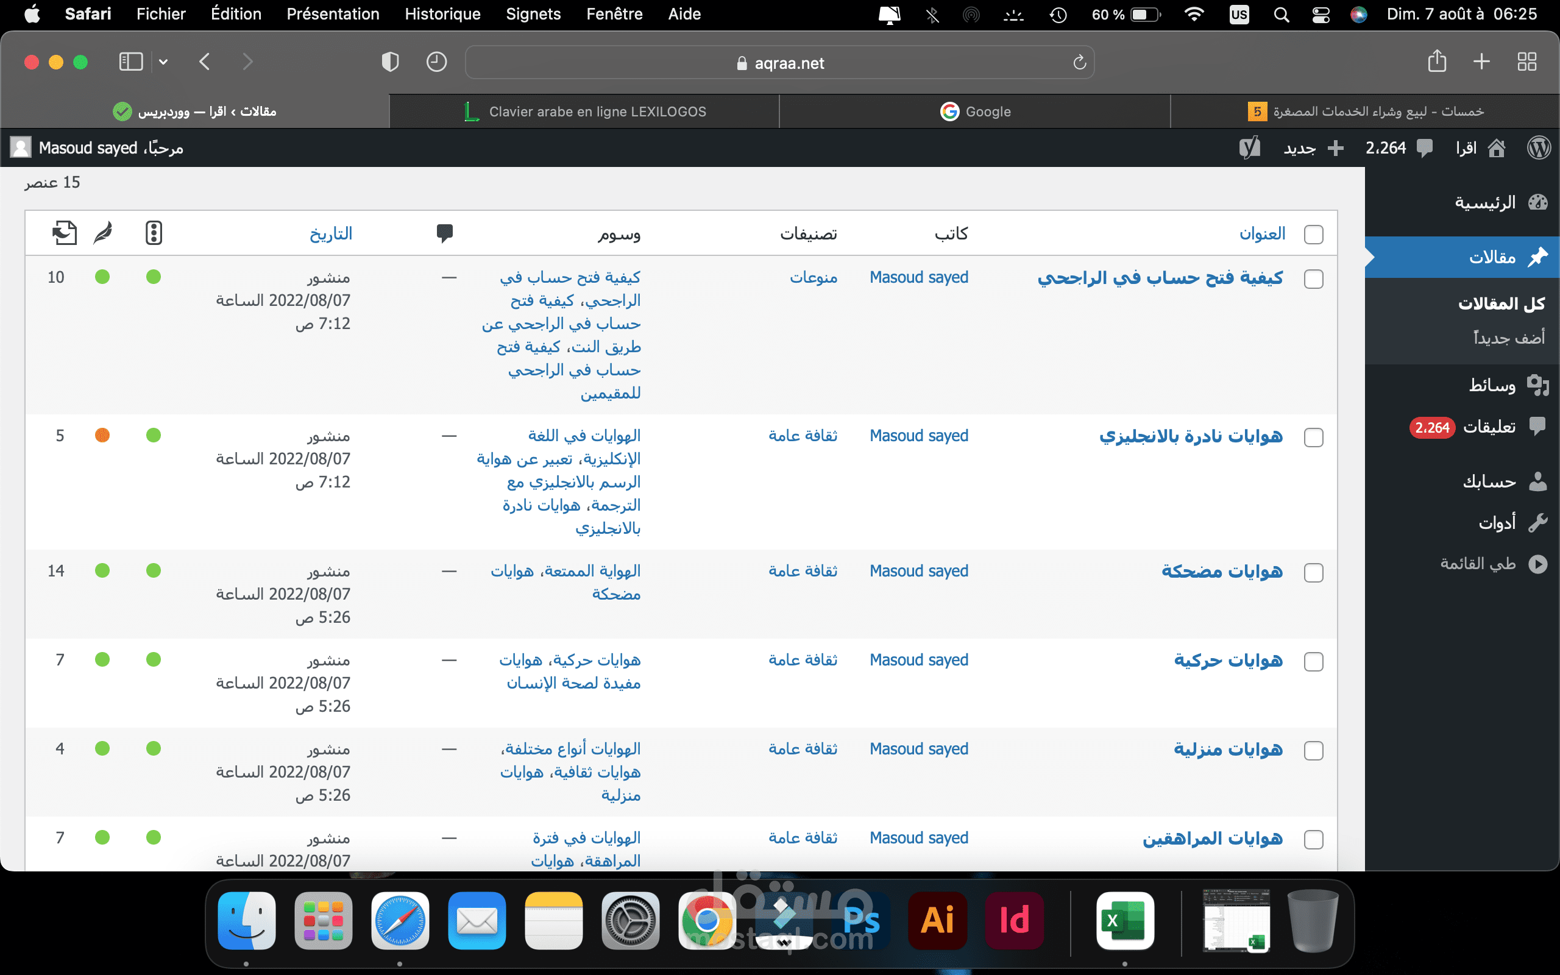Open the post كيفية فتح حساب في الراجحي
Image resolution: width=1560 pixels, height=975 pixels.
(1160, 278)
